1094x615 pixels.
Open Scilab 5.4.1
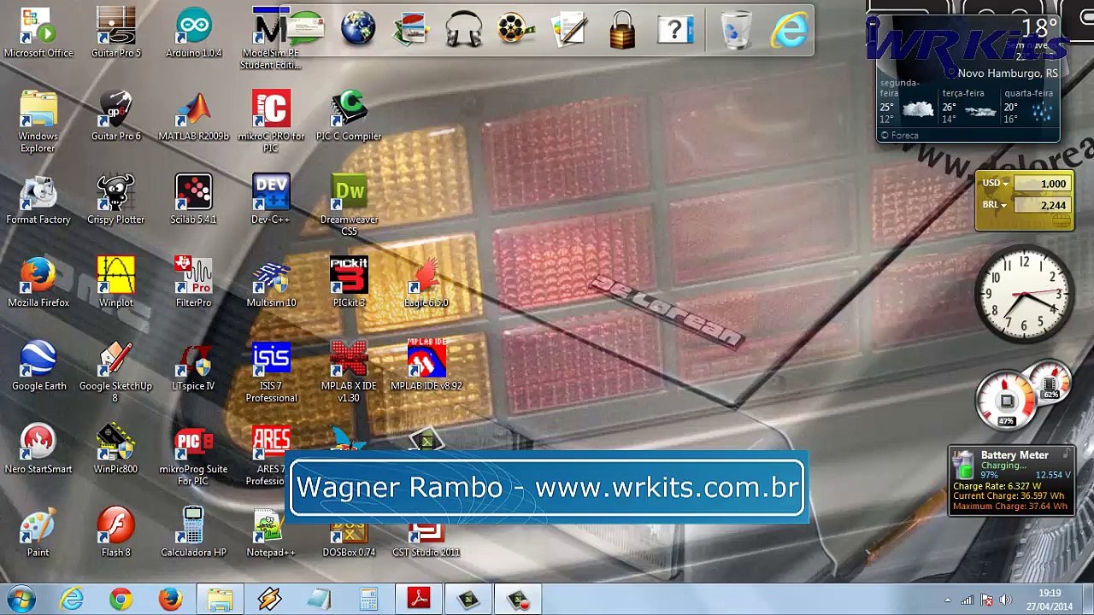tap(194, 199)
